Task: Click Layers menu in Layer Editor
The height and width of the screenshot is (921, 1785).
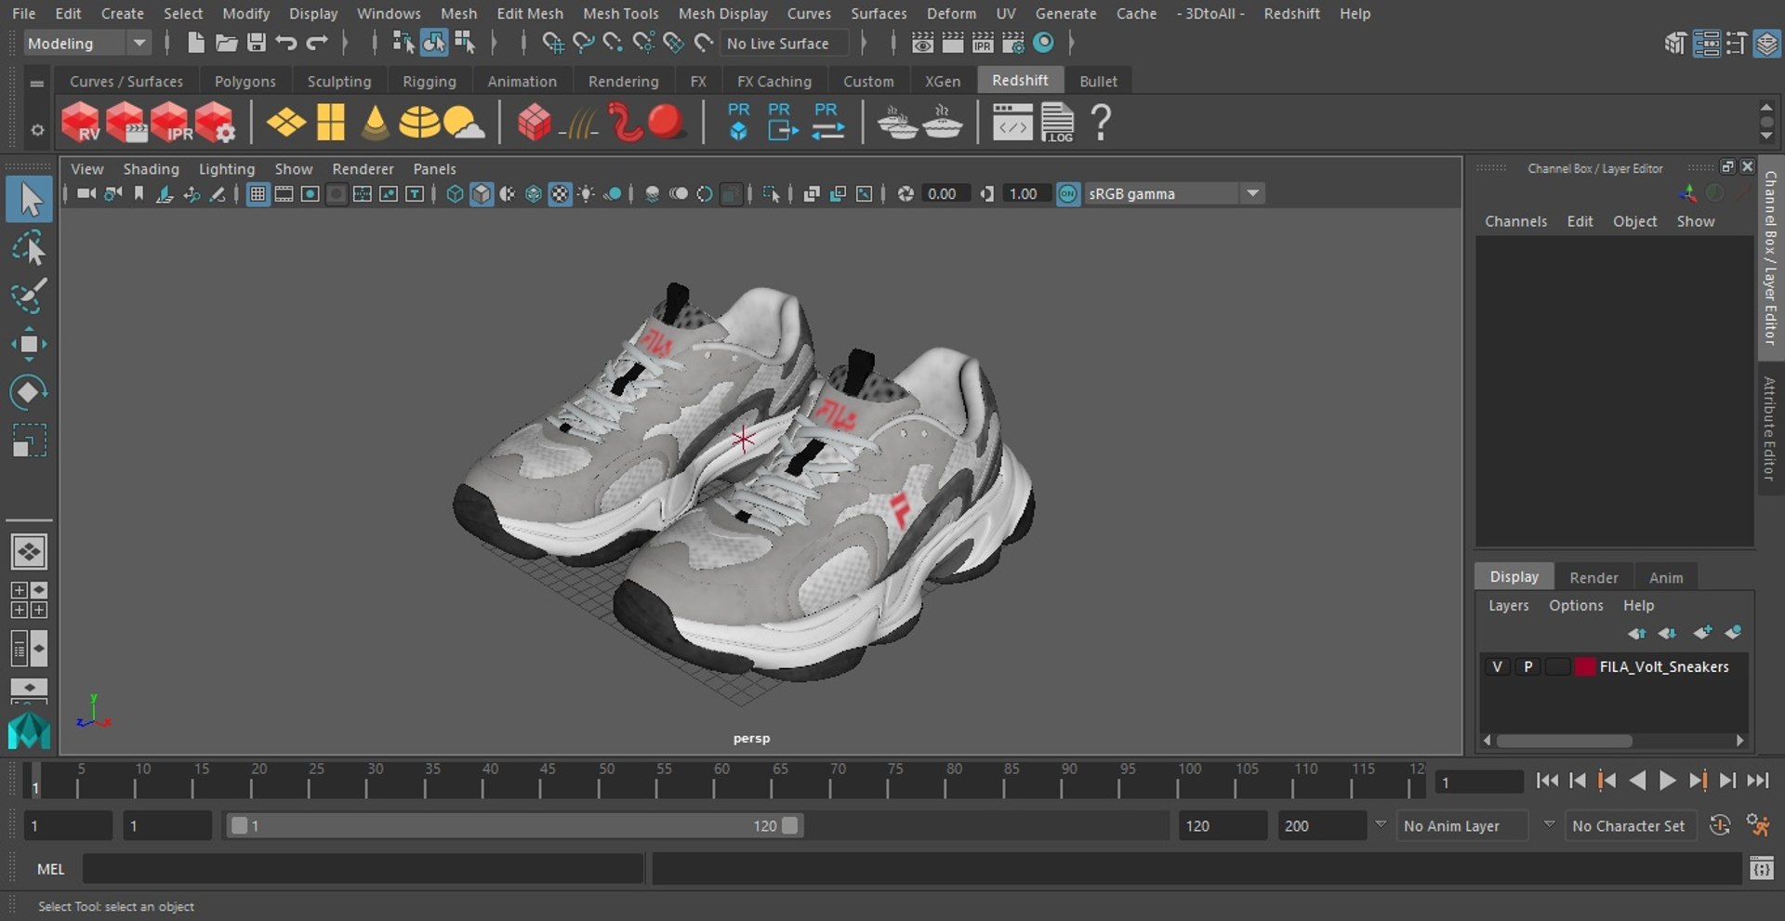Action: tap(1508, 605)
